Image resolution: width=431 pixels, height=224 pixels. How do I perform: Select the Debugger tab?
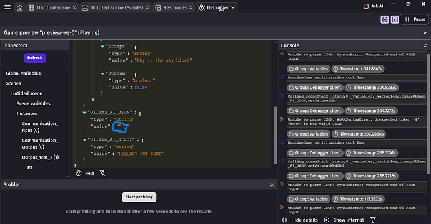pyautogui.click(x=214, y=7)
